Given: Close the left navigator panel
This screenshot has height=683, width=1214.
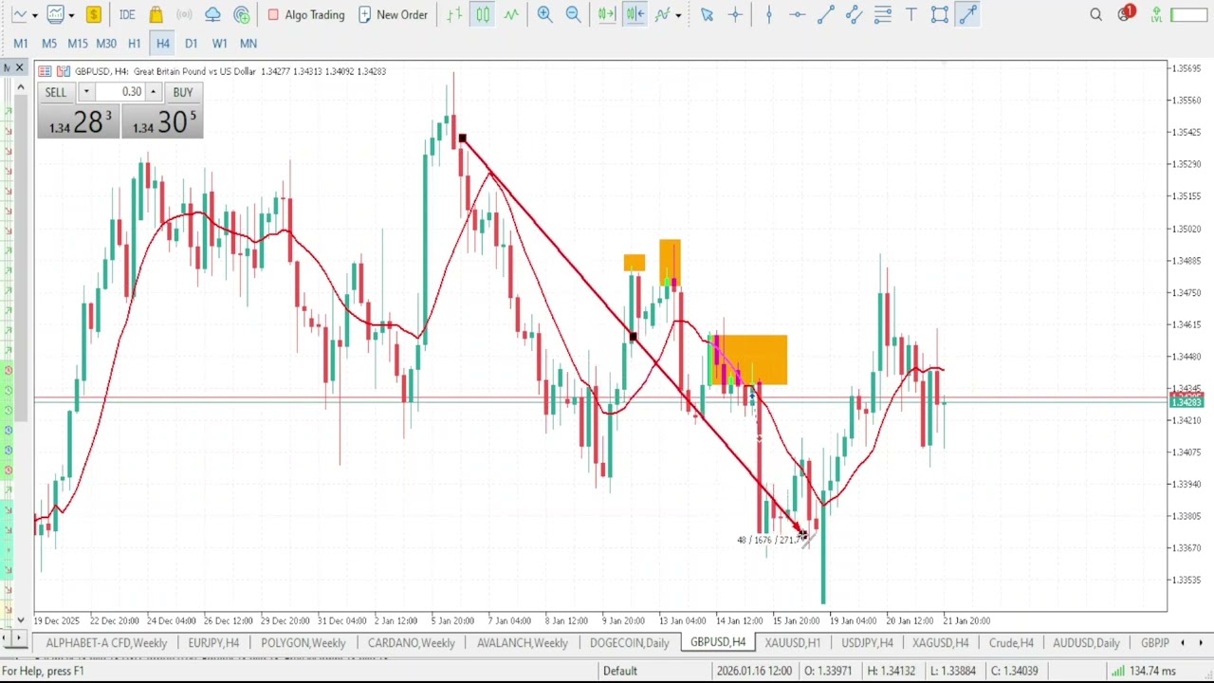Looking at the screenshot, I should [x=19, y=68].
